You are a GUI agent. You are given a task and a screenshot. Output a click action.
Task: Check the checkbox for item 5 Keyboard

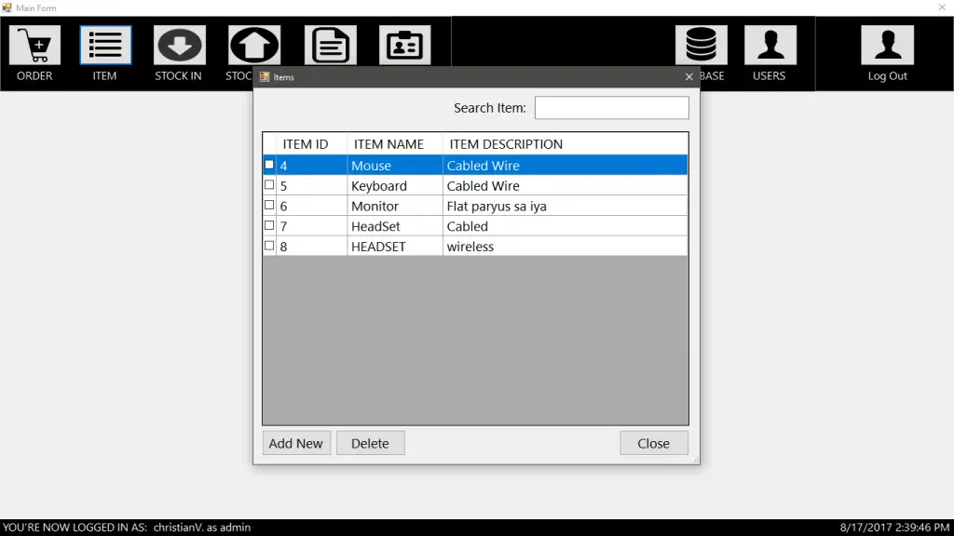tap(269, 185)
